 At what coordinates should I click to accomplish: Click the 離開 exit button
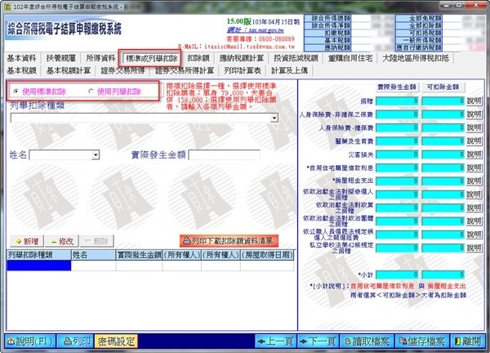tap(467, 342)
